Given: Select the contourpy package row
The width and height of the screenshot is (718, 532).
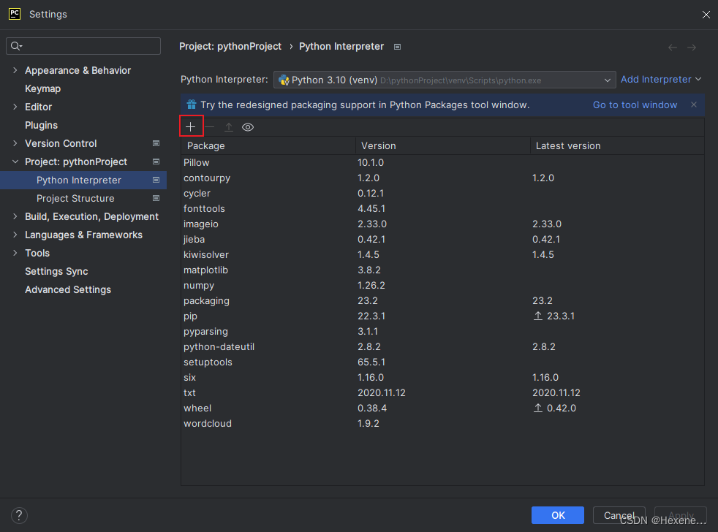Looking at the screenshot, I should point(443,178).
